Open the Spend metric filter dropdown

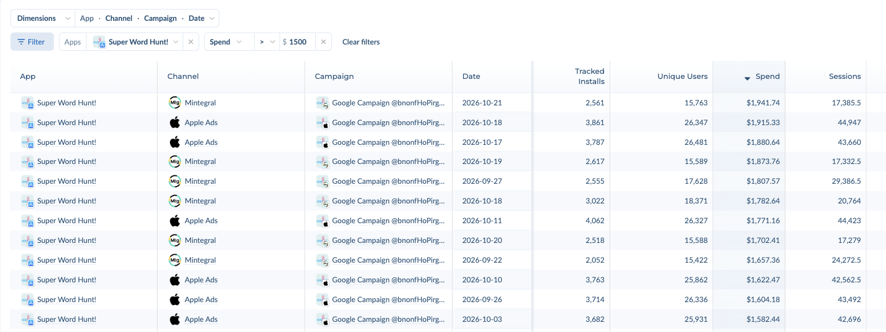point(229,42)
